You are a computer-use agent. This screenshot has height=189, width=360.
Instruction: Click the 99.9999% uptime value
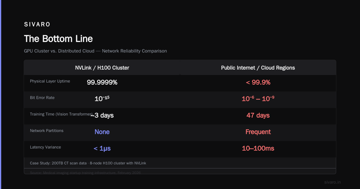point(102,82)
